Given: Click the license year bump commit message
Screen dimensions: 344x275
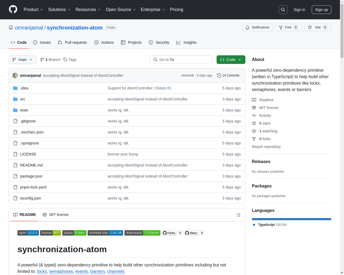Looking at the screenshot, I should point(123,154).
